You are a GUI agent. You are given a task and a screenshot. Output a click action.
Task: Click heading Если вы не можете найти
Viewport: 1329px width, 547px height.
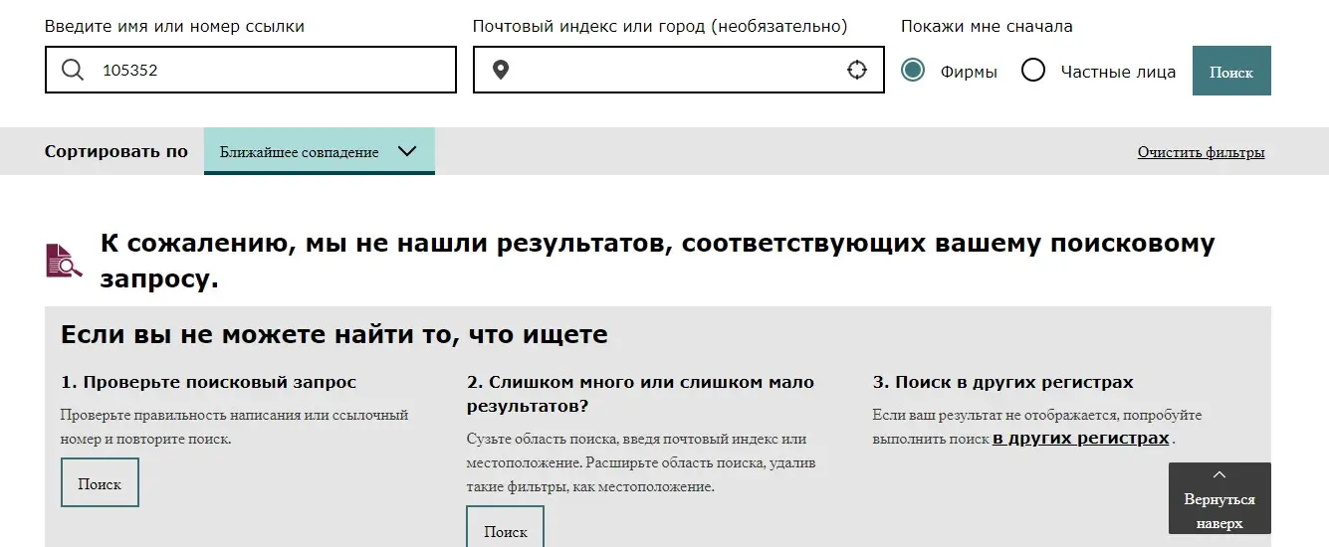click(334, 334)
